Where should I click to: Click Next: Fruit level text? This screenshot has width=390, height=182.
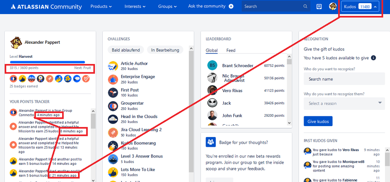click(x=82, y=68)
